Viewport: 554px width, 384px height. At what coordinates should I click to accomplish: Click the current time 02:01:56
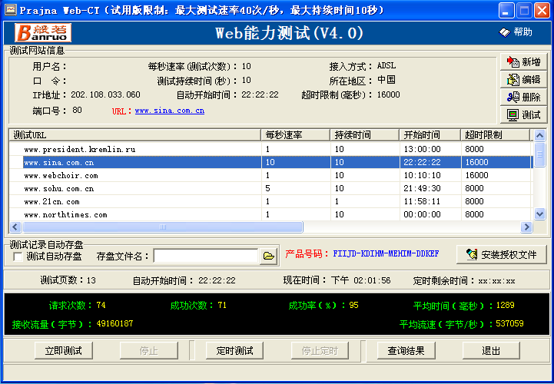(x=372, y=280)
